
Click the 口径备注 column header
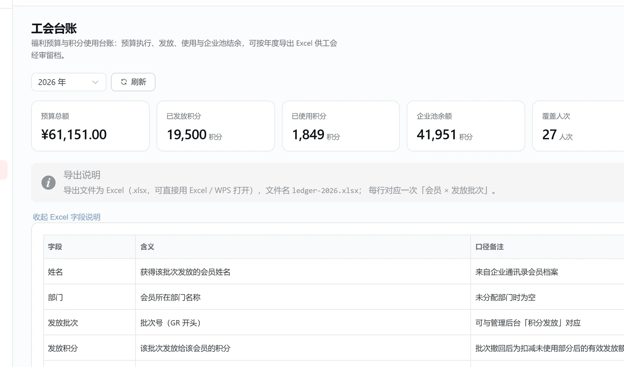(x=547, y=247)
